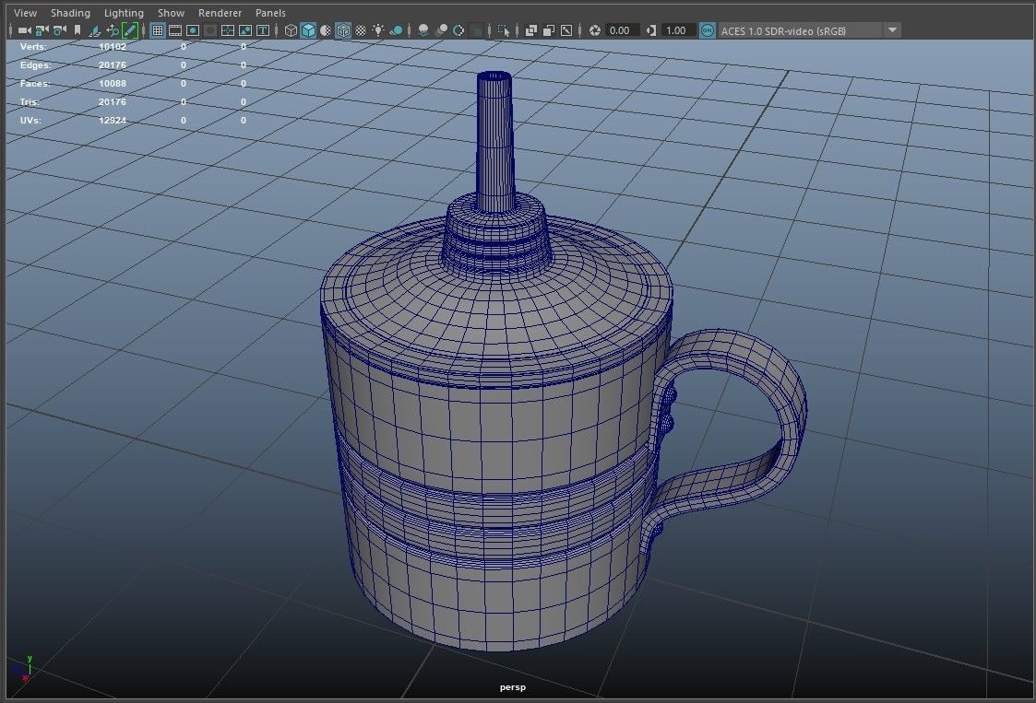Toggle the Grid display icon
The width and height of the screenshot is (1036, 703).
[x=157, y=30]
